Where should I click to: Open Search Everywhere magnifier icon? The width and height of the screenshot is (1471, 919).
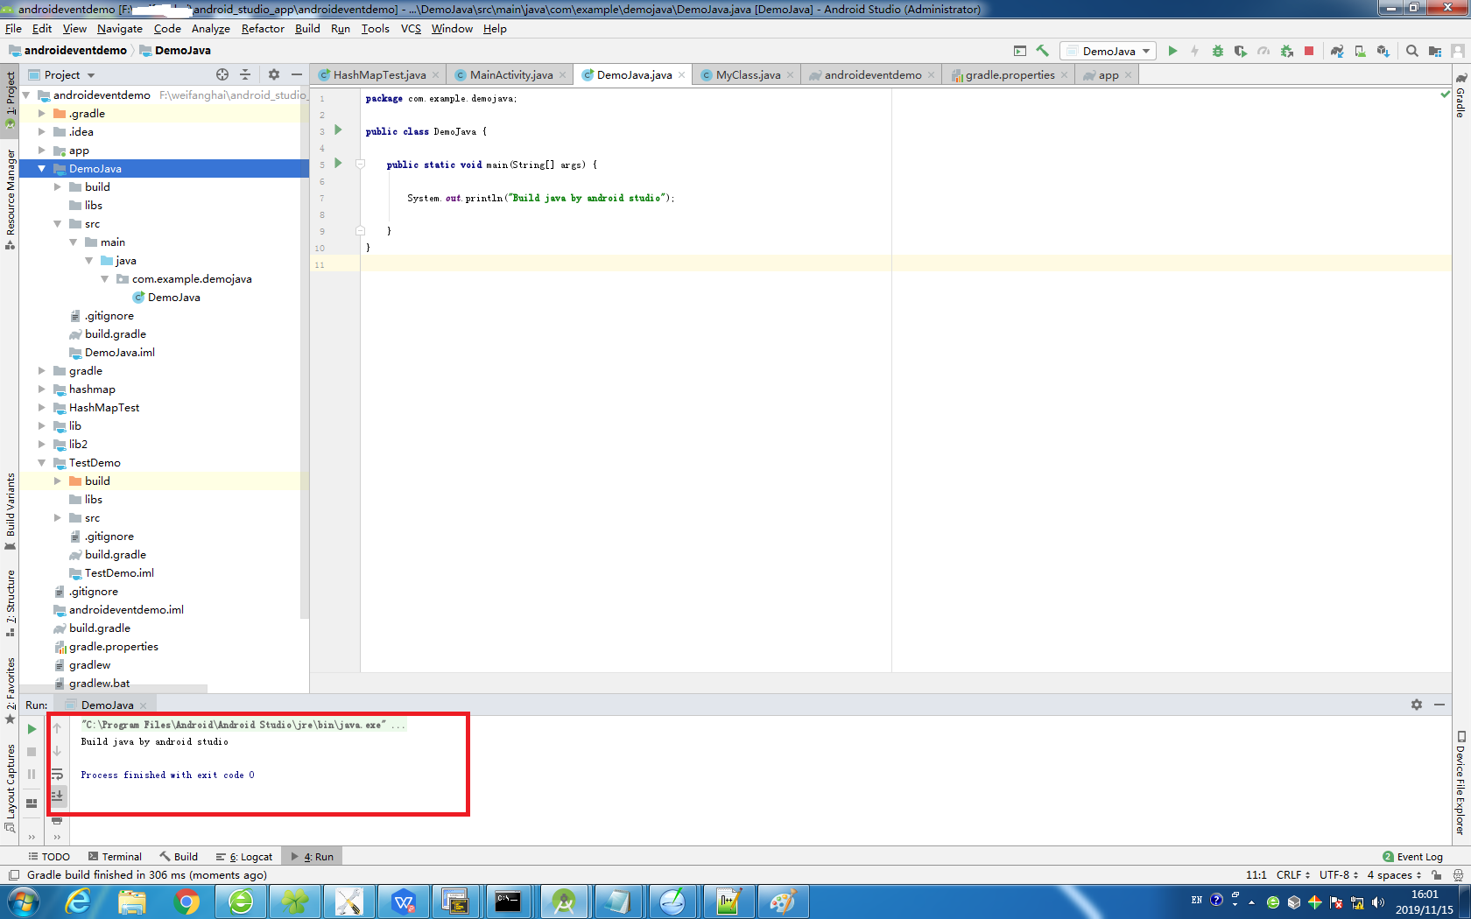1411,51
